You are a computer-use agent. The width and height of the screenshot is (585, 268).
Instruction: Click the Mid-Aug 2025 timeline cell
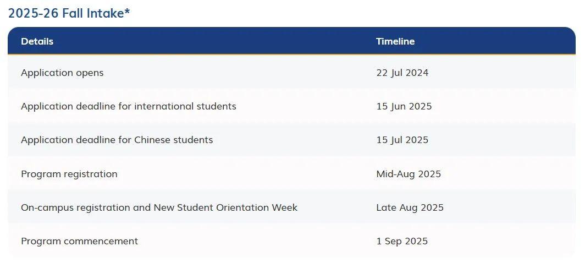(409, 174)
